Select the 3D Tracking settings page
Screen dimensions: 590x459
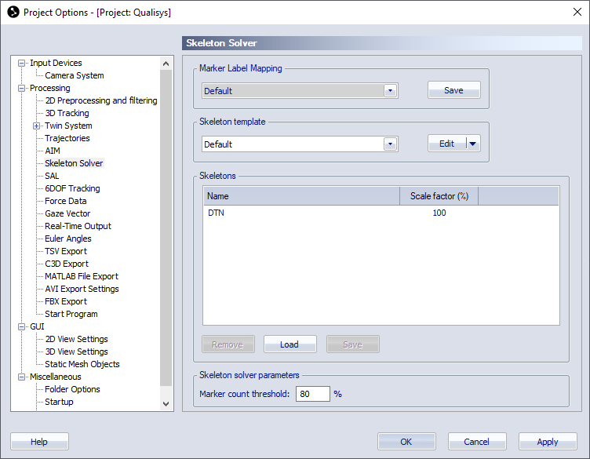click(67, 113)
